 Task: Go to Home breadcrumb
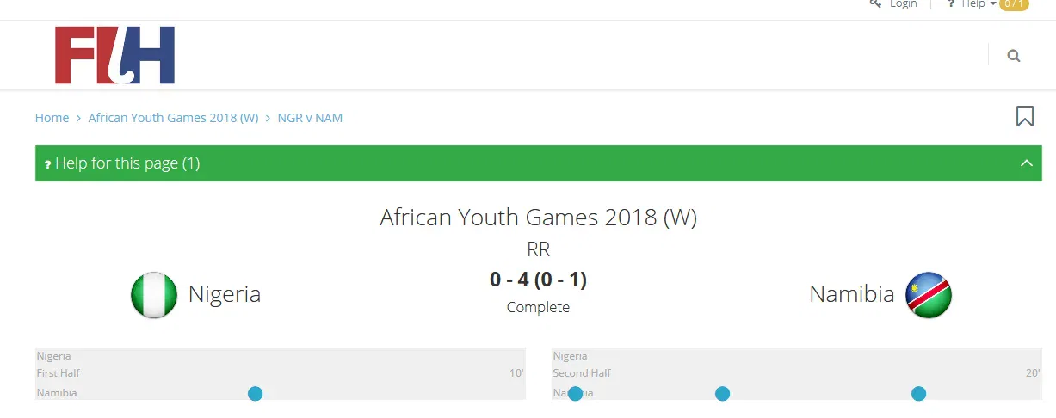52,118
